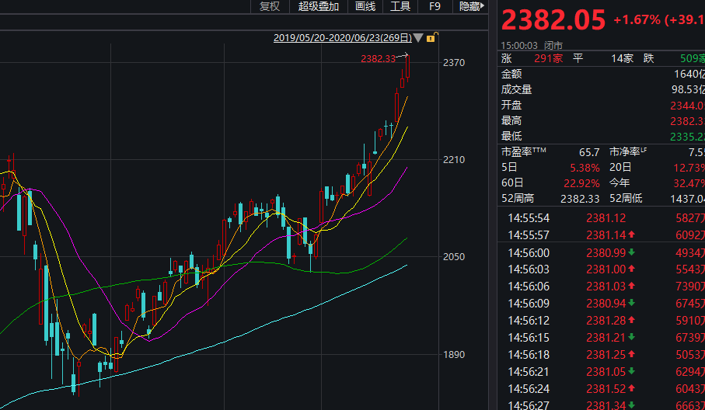Click the 2382.33 high price marker arrow
The height and width of the screenshot is (410, 705).
coord(402,57)
